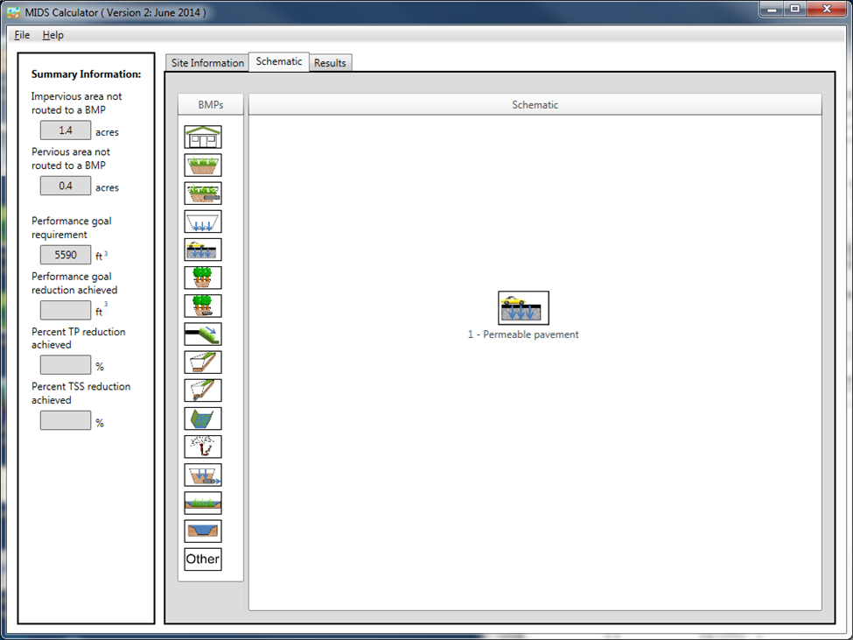This screenshot has height=640, width=853.
Task: Pick the harvest and reuse sprinkler icon
Action: point(203,447)
